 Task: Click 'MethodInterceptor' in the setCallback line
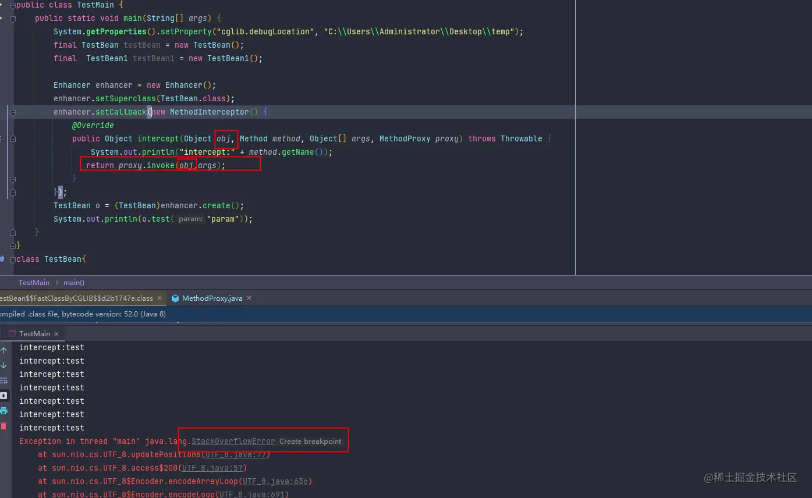point(210,112)
